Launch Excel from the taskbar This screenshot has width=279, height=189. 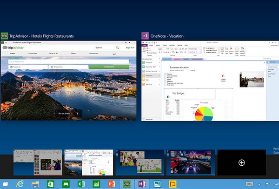pos(81,184)
